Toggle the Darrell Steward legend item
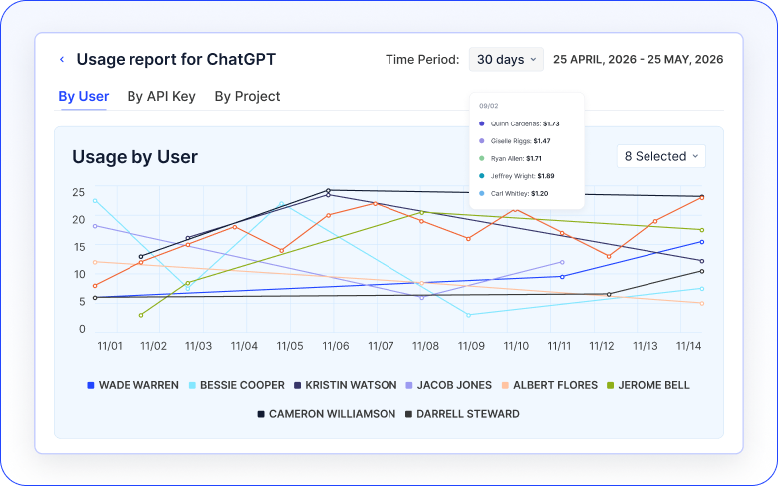 click(462, 414)
